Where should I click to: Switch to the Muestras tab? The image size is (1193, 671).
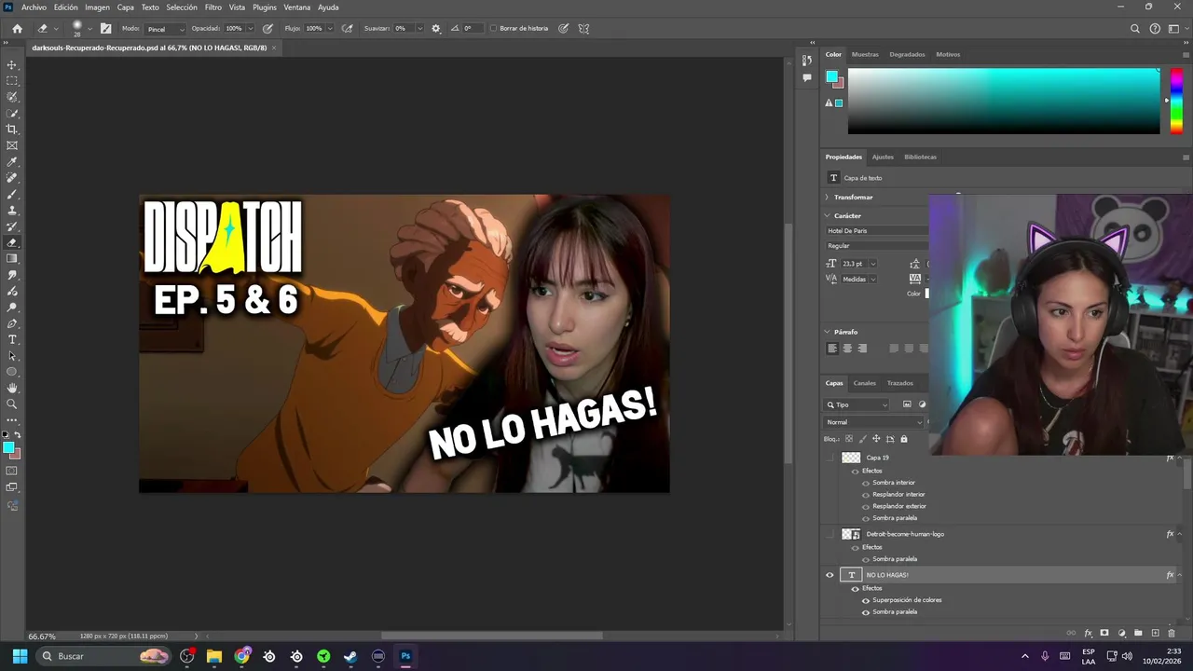coord(865,54)
